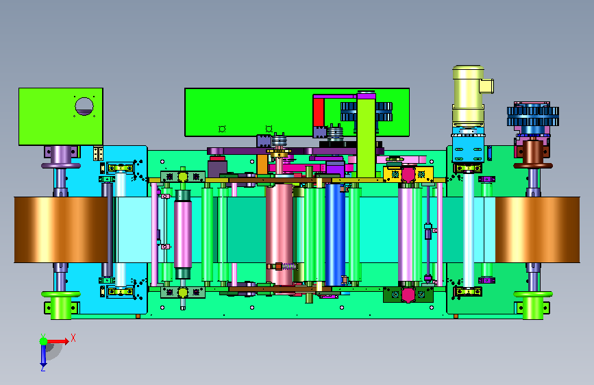This screenshot has height=385, width=594.
Task: Select the white roller below the motor
Action: pos(469,230)
